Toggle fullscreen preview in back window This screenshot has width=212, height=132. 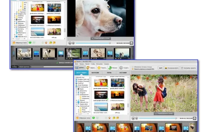[131, 43]
